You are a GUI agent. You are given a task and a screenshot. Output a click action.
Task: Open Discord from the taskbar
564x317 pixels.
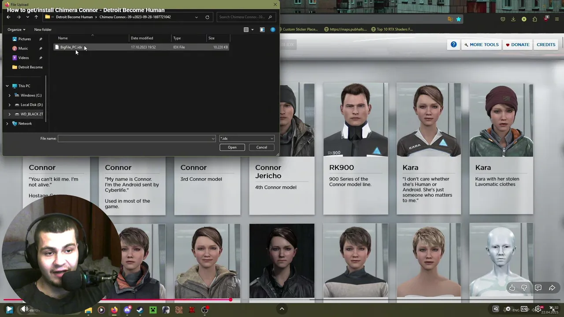click(x=127, y=310)
